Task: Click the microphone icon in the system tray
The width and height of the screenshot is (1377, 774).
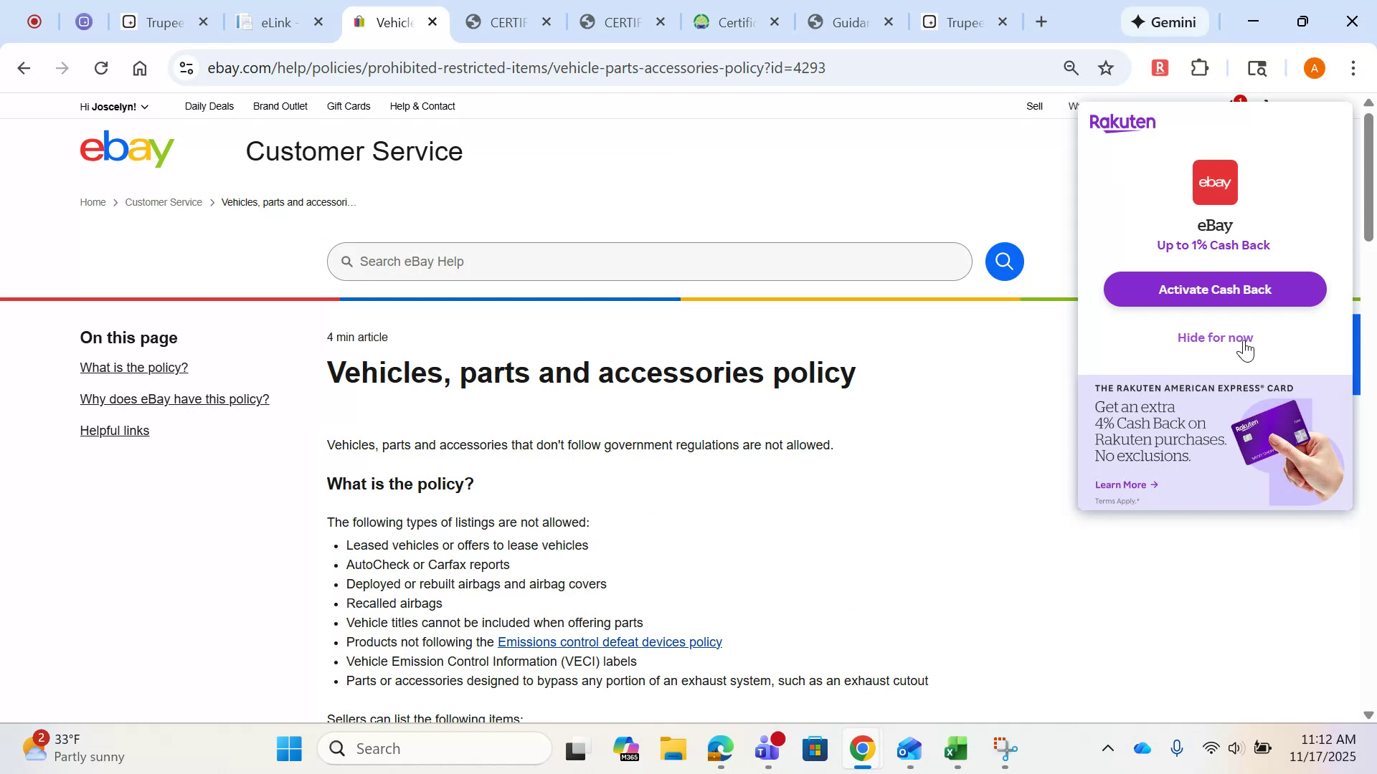Action: (1178, 747)
